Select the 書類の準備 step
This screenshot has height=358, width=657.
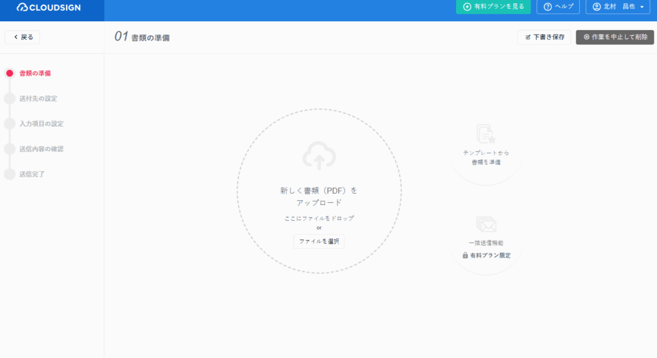[x=35, y=73]
